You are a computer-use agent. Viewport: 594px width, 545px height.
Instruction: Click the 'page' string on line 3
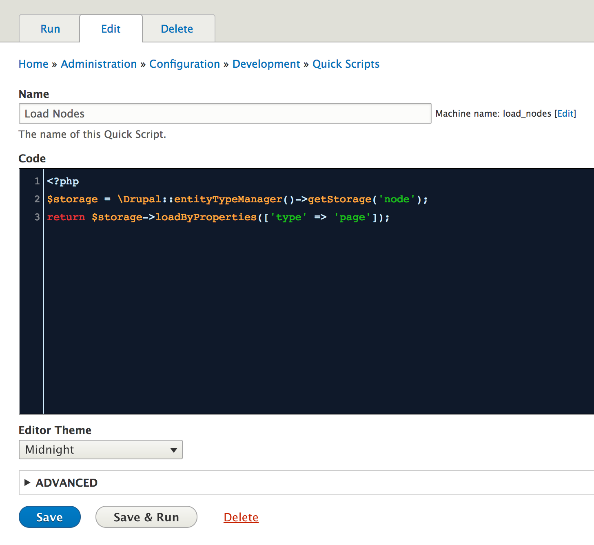[352, 217]
